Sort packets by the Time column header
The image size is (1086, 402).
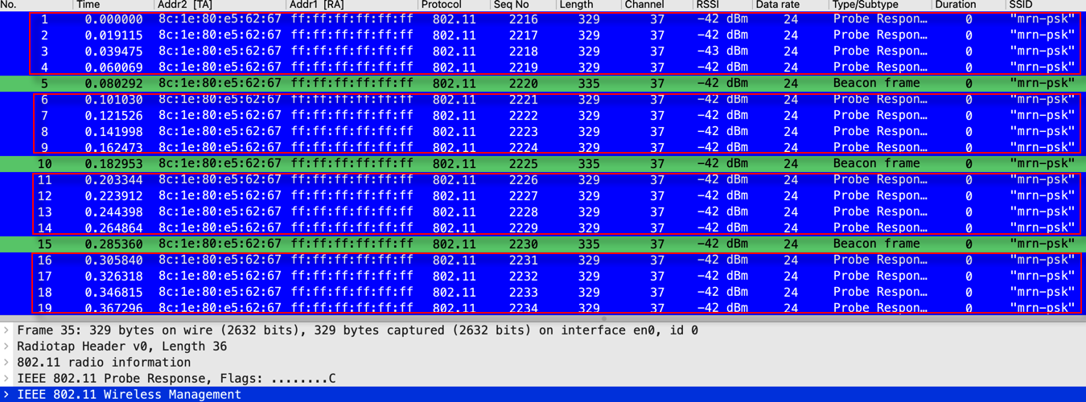click(x=88, y=5)
